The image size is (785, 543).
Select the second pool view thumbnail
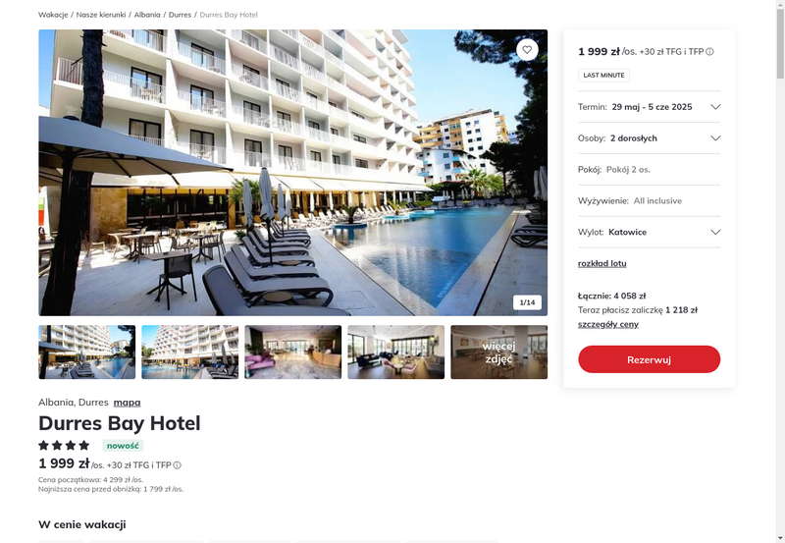click(x=189, y=353)
